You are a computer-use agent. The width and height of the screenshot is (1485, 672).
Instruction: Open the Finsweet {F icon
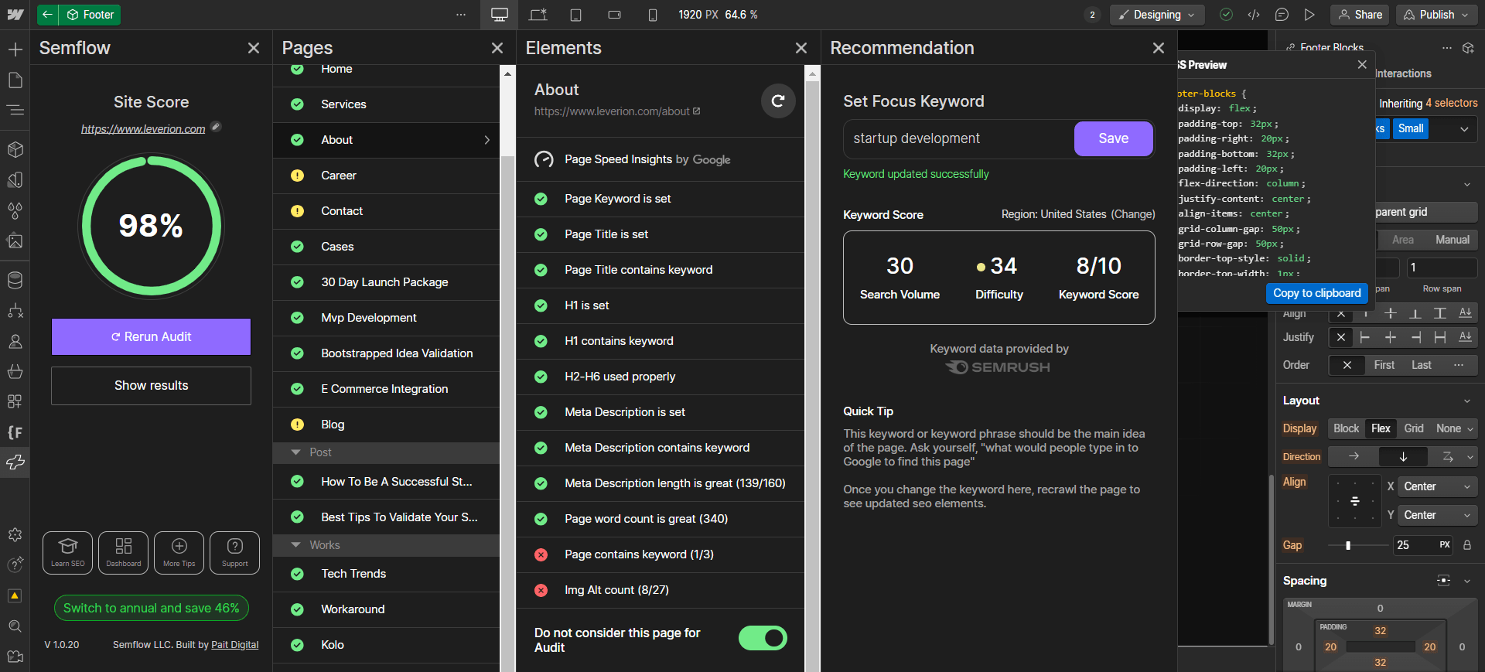[15, 432]
